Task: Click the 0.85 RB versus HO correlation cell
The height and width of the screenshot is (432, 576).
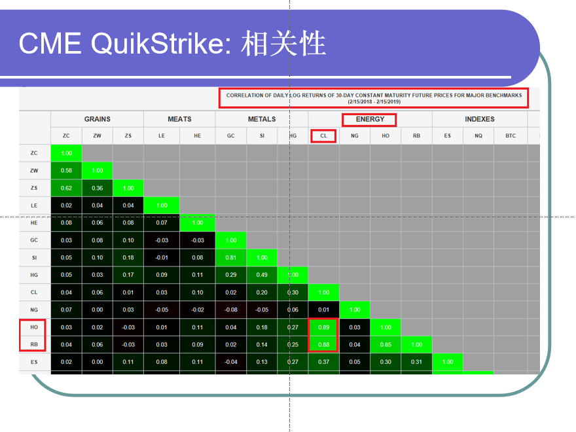Action: [386, 344]
